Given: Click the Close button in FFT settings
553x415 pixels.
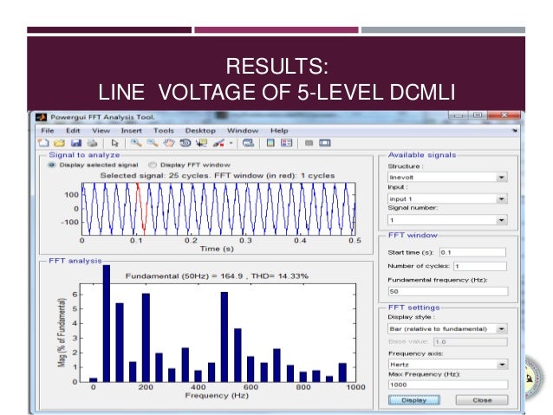Looking at the screenshot, I should pyautogui.click(x=482, y=400).
